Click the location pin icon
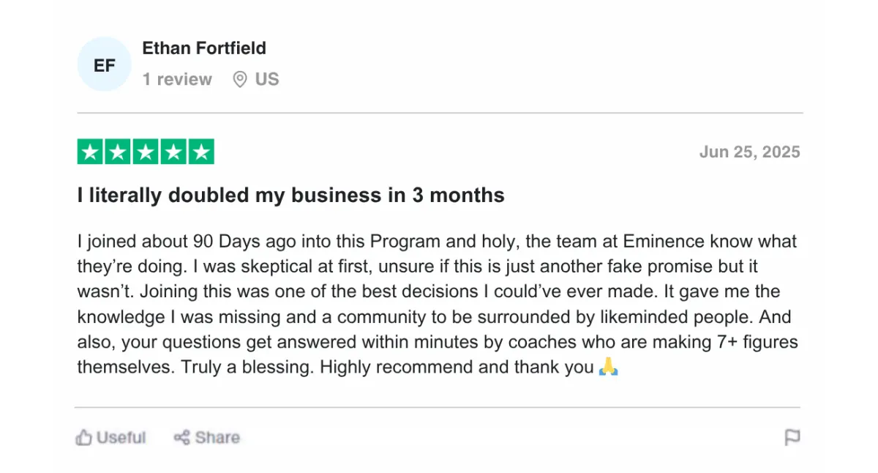This screenshot has width=878, height=473. click(x=240, y=79)
